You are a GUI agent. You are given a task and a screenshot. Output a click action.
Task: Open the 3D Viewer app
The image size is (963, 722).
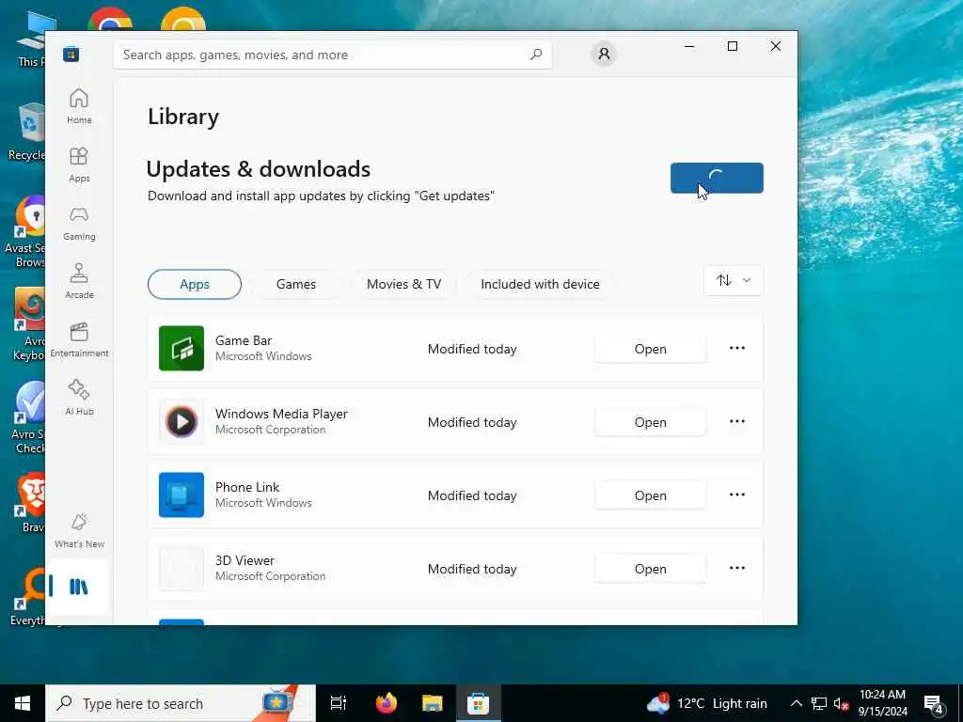[651, 569]
